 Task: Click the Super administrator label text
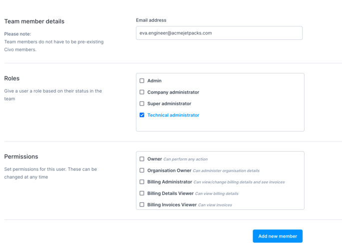click(169, 104)
